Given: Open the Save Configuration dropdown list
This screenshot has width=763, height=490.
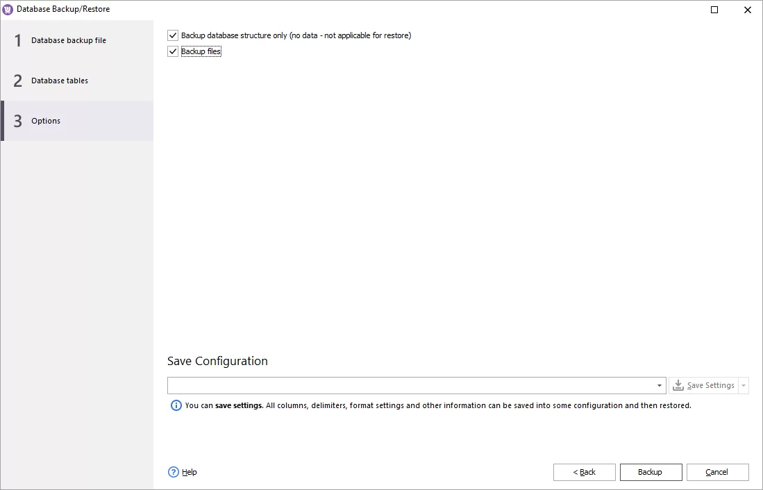Looking at the screenshot, I should [660, 385].
